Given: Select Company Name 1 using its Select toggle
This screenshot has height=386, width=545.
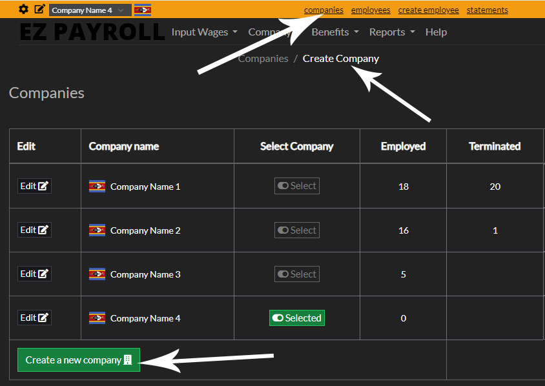Looking at the screenshot, I should [296, 185].
